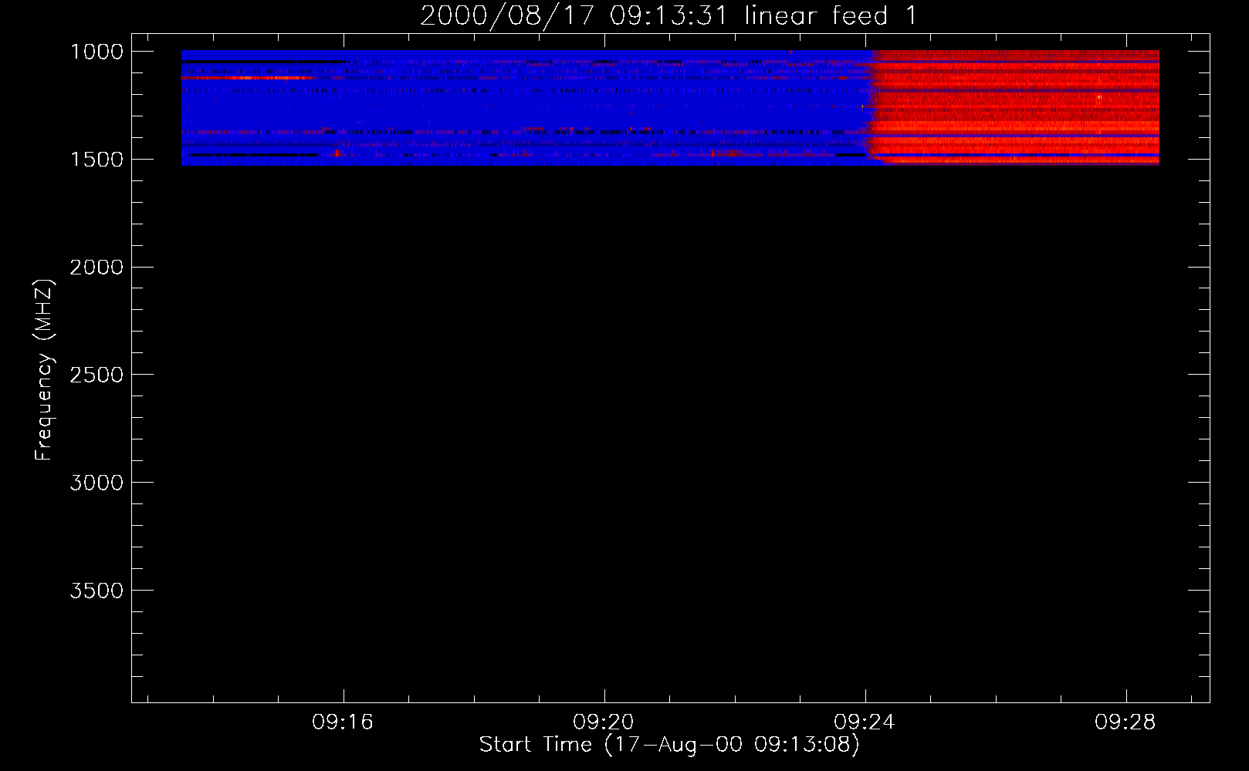Click the 09:20 time tick label
This screenshot has height=771, width=1249.
coord(604,722)
